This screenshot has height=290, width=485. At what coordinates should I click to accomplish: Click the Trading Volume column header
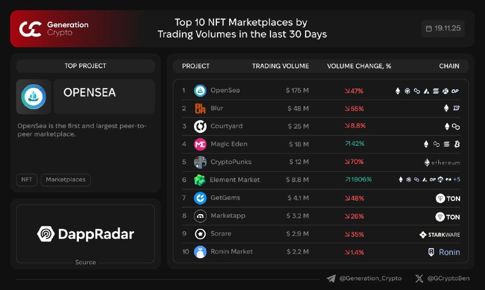[x=280, y=66]
